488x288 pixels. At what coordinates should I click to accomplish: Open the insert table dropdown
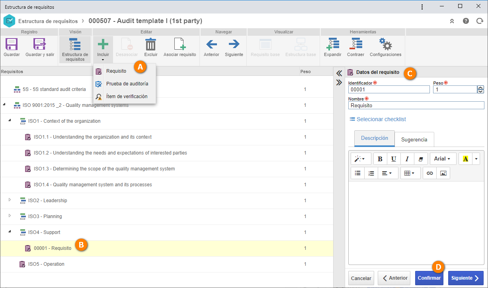[410, 173]
